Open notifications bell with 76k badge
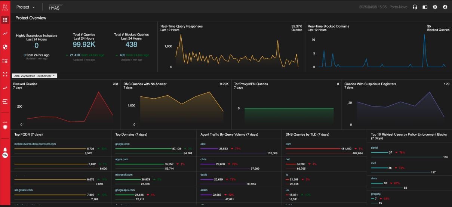The width and height of the screenshot is (452, 207). tap(5, 151)
